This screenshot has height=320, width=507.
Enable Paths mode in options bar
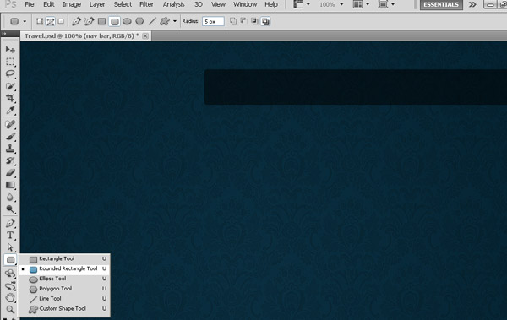tap(50, 21)
